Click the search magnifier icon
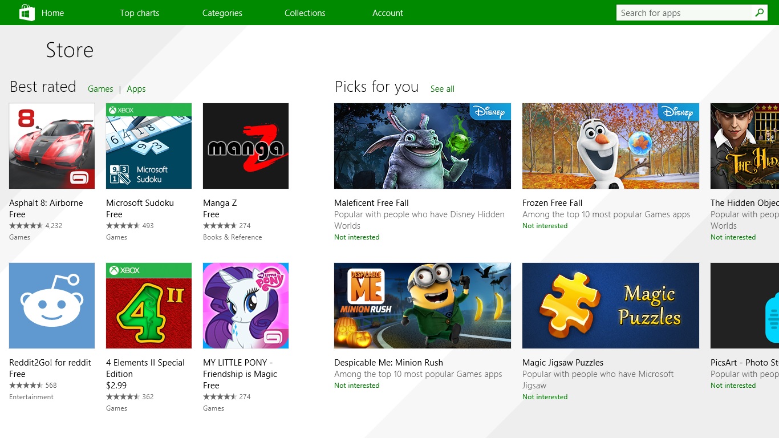The width and height of the screenshot is (779, 438). click(x=759, y=13)
